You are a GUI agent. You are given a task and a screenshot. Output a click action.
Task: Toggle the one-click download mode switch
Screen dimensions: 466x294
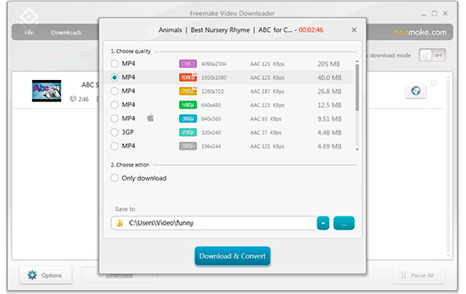click(432, 56)
